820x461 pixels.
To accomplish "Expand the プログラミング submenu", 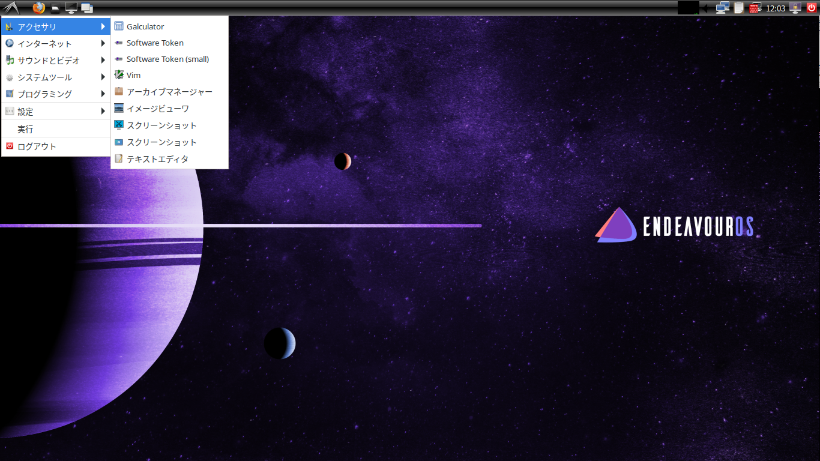I will click(x=56, y=94).
